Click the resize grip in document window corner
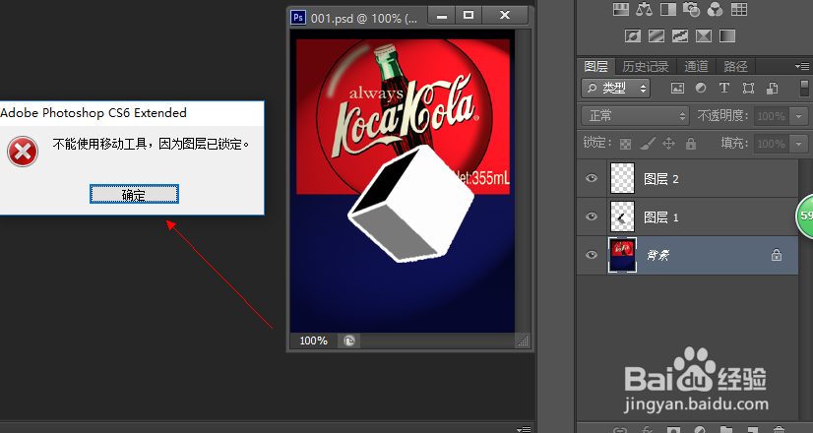The width and height of the screenshot is (813, 433). 523,340
